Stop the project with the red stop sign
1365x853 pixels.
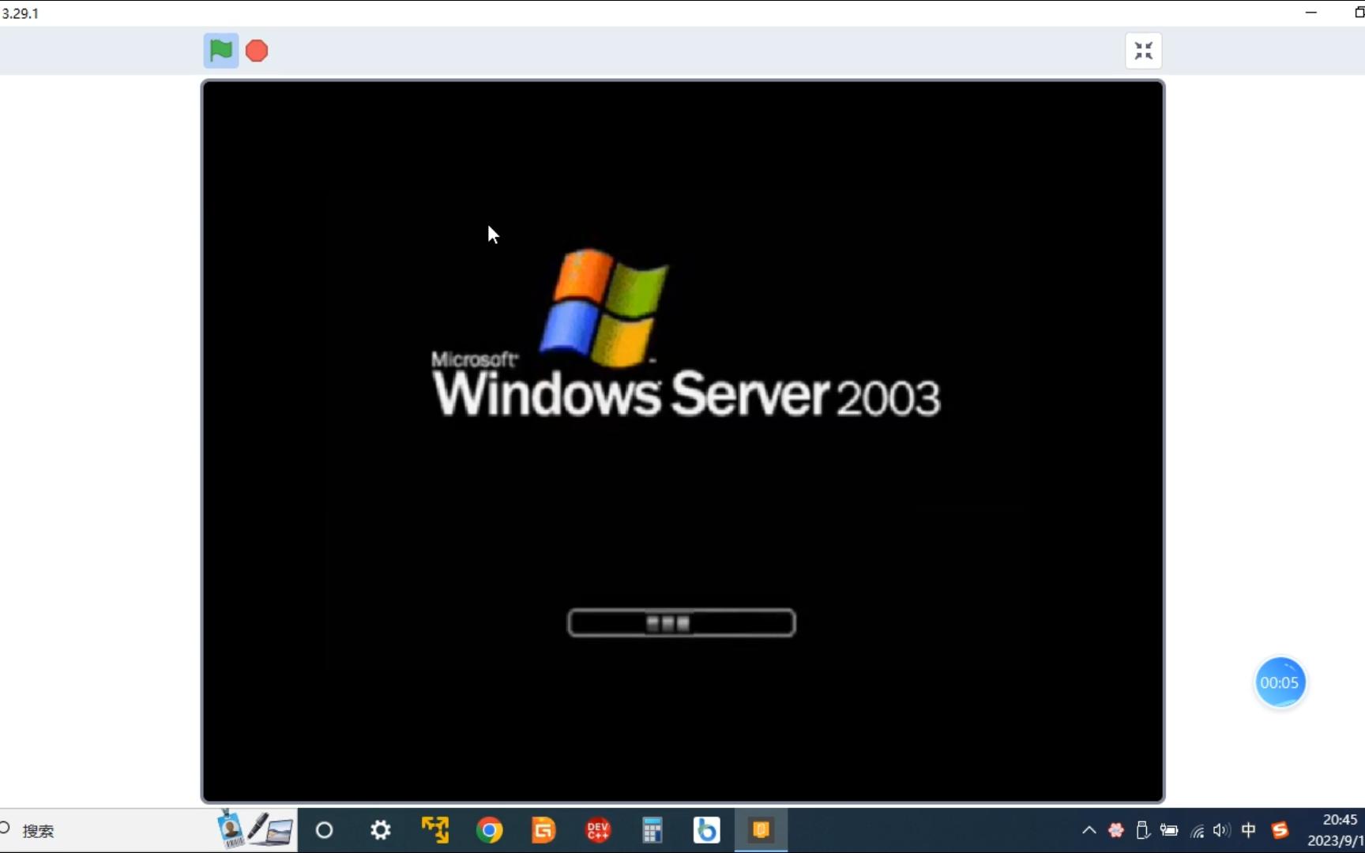[x=257, y=51]
